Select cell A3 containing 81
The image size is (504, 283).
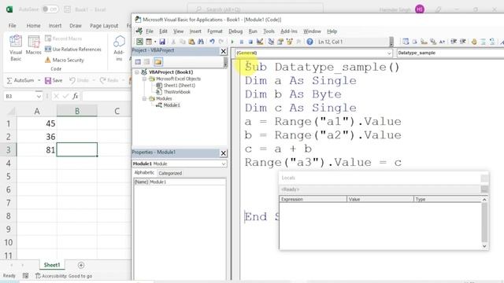pyautogui.click(x=37, y=150)
